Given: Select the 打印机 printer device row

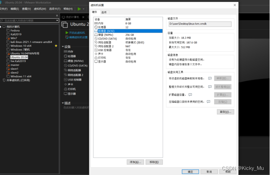Looking at the screenshot, I should click(128, 58).
